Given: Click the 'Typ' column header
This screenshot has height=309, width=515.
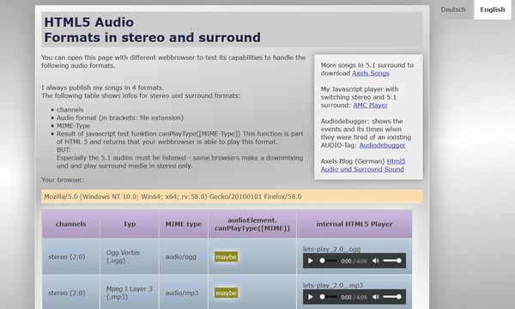Looking at the screenshot, I should click(x=130, y=224).
